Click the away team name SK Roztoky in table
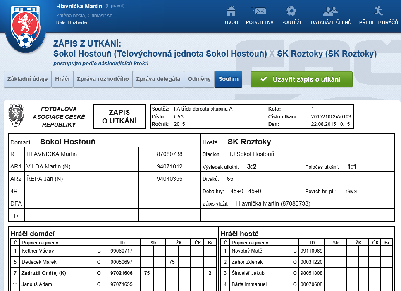This screenshot has width=401, height=291. pos(249,142)
